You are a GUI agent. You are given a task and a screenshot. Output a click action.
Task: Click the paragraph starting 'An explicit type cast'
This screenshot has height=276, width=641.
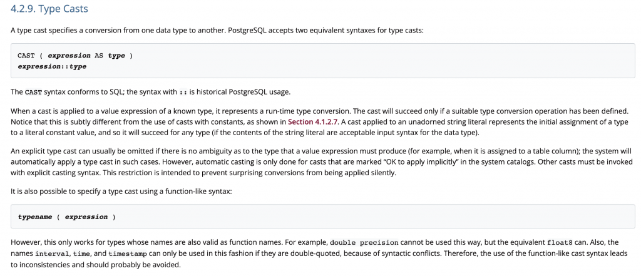(321, 161)
